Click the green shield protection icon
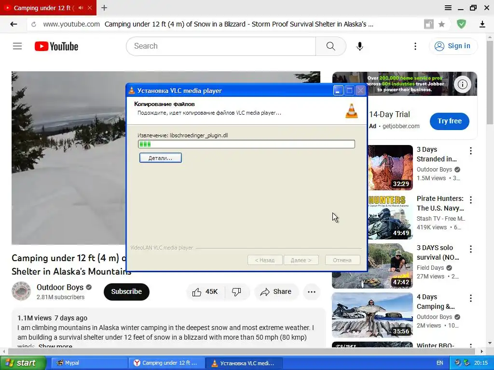 tap(461, 24)
